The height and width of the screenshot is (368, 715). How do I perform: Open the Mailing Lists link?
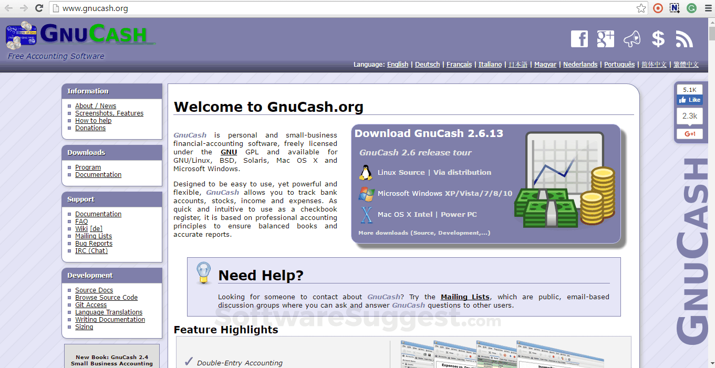93,236
